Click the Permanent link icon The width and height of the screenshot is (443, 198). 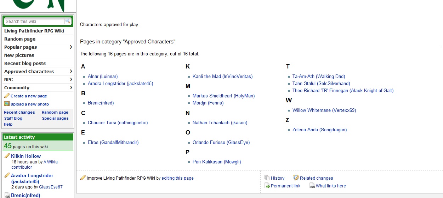pyautogui.click(x=267, y=186)
